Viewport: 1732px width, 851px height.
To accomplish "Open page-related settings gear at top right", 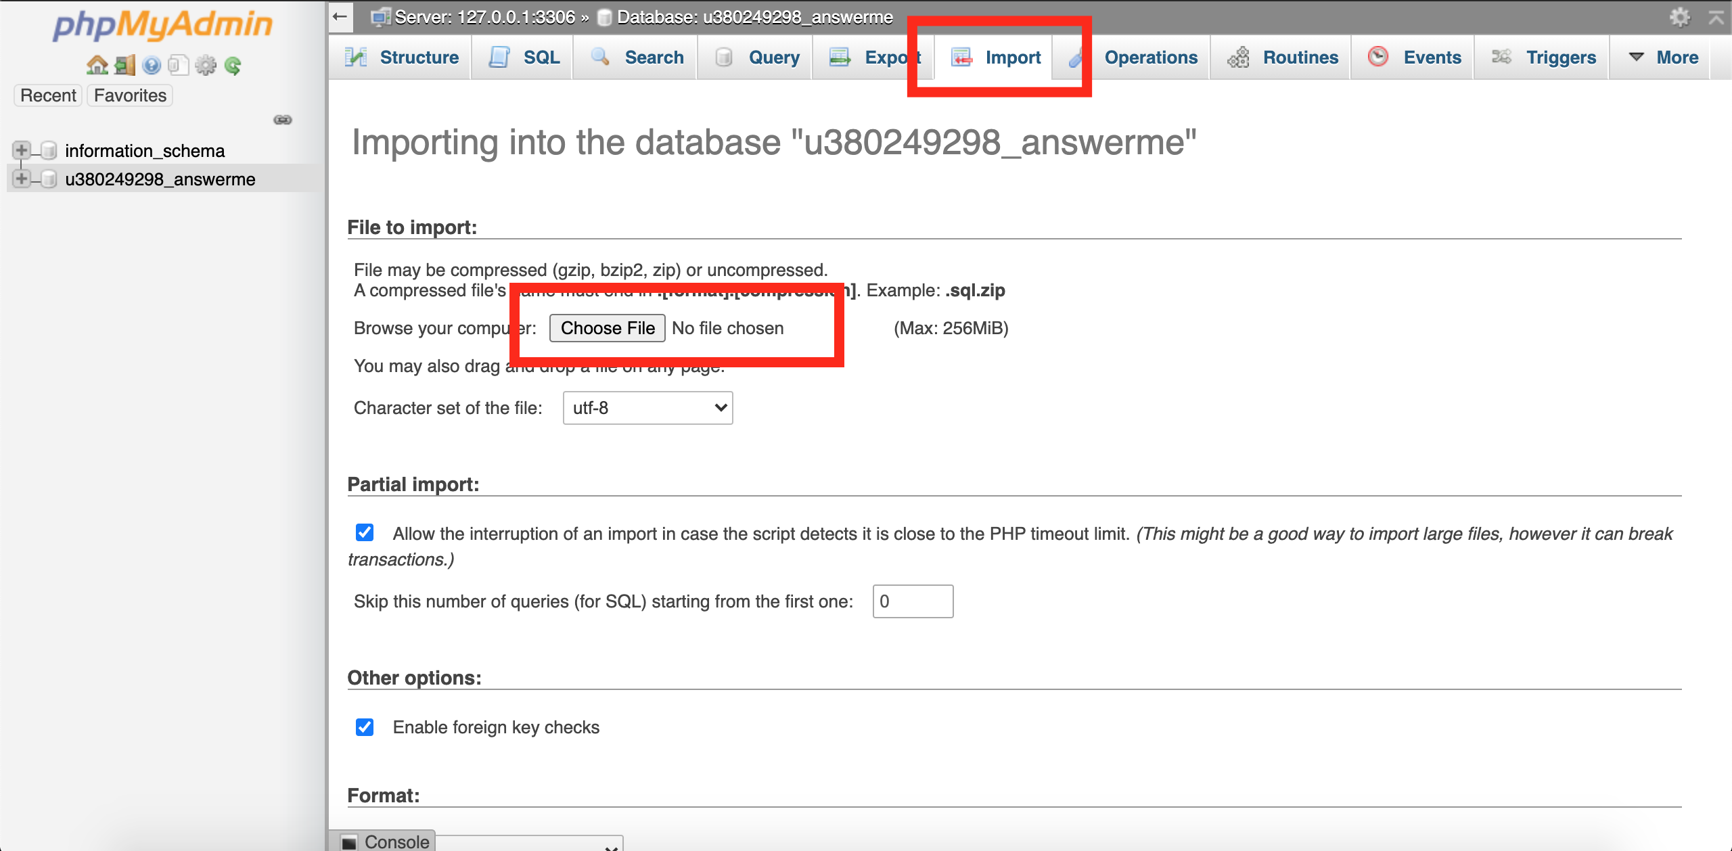I will pyautogui.click(x=1681, y=17).
